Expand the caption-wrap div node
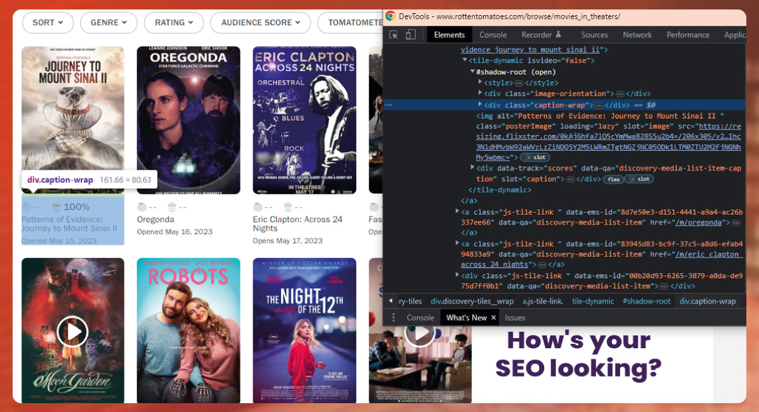Screen dimensions: 759x412 [480, 105]
